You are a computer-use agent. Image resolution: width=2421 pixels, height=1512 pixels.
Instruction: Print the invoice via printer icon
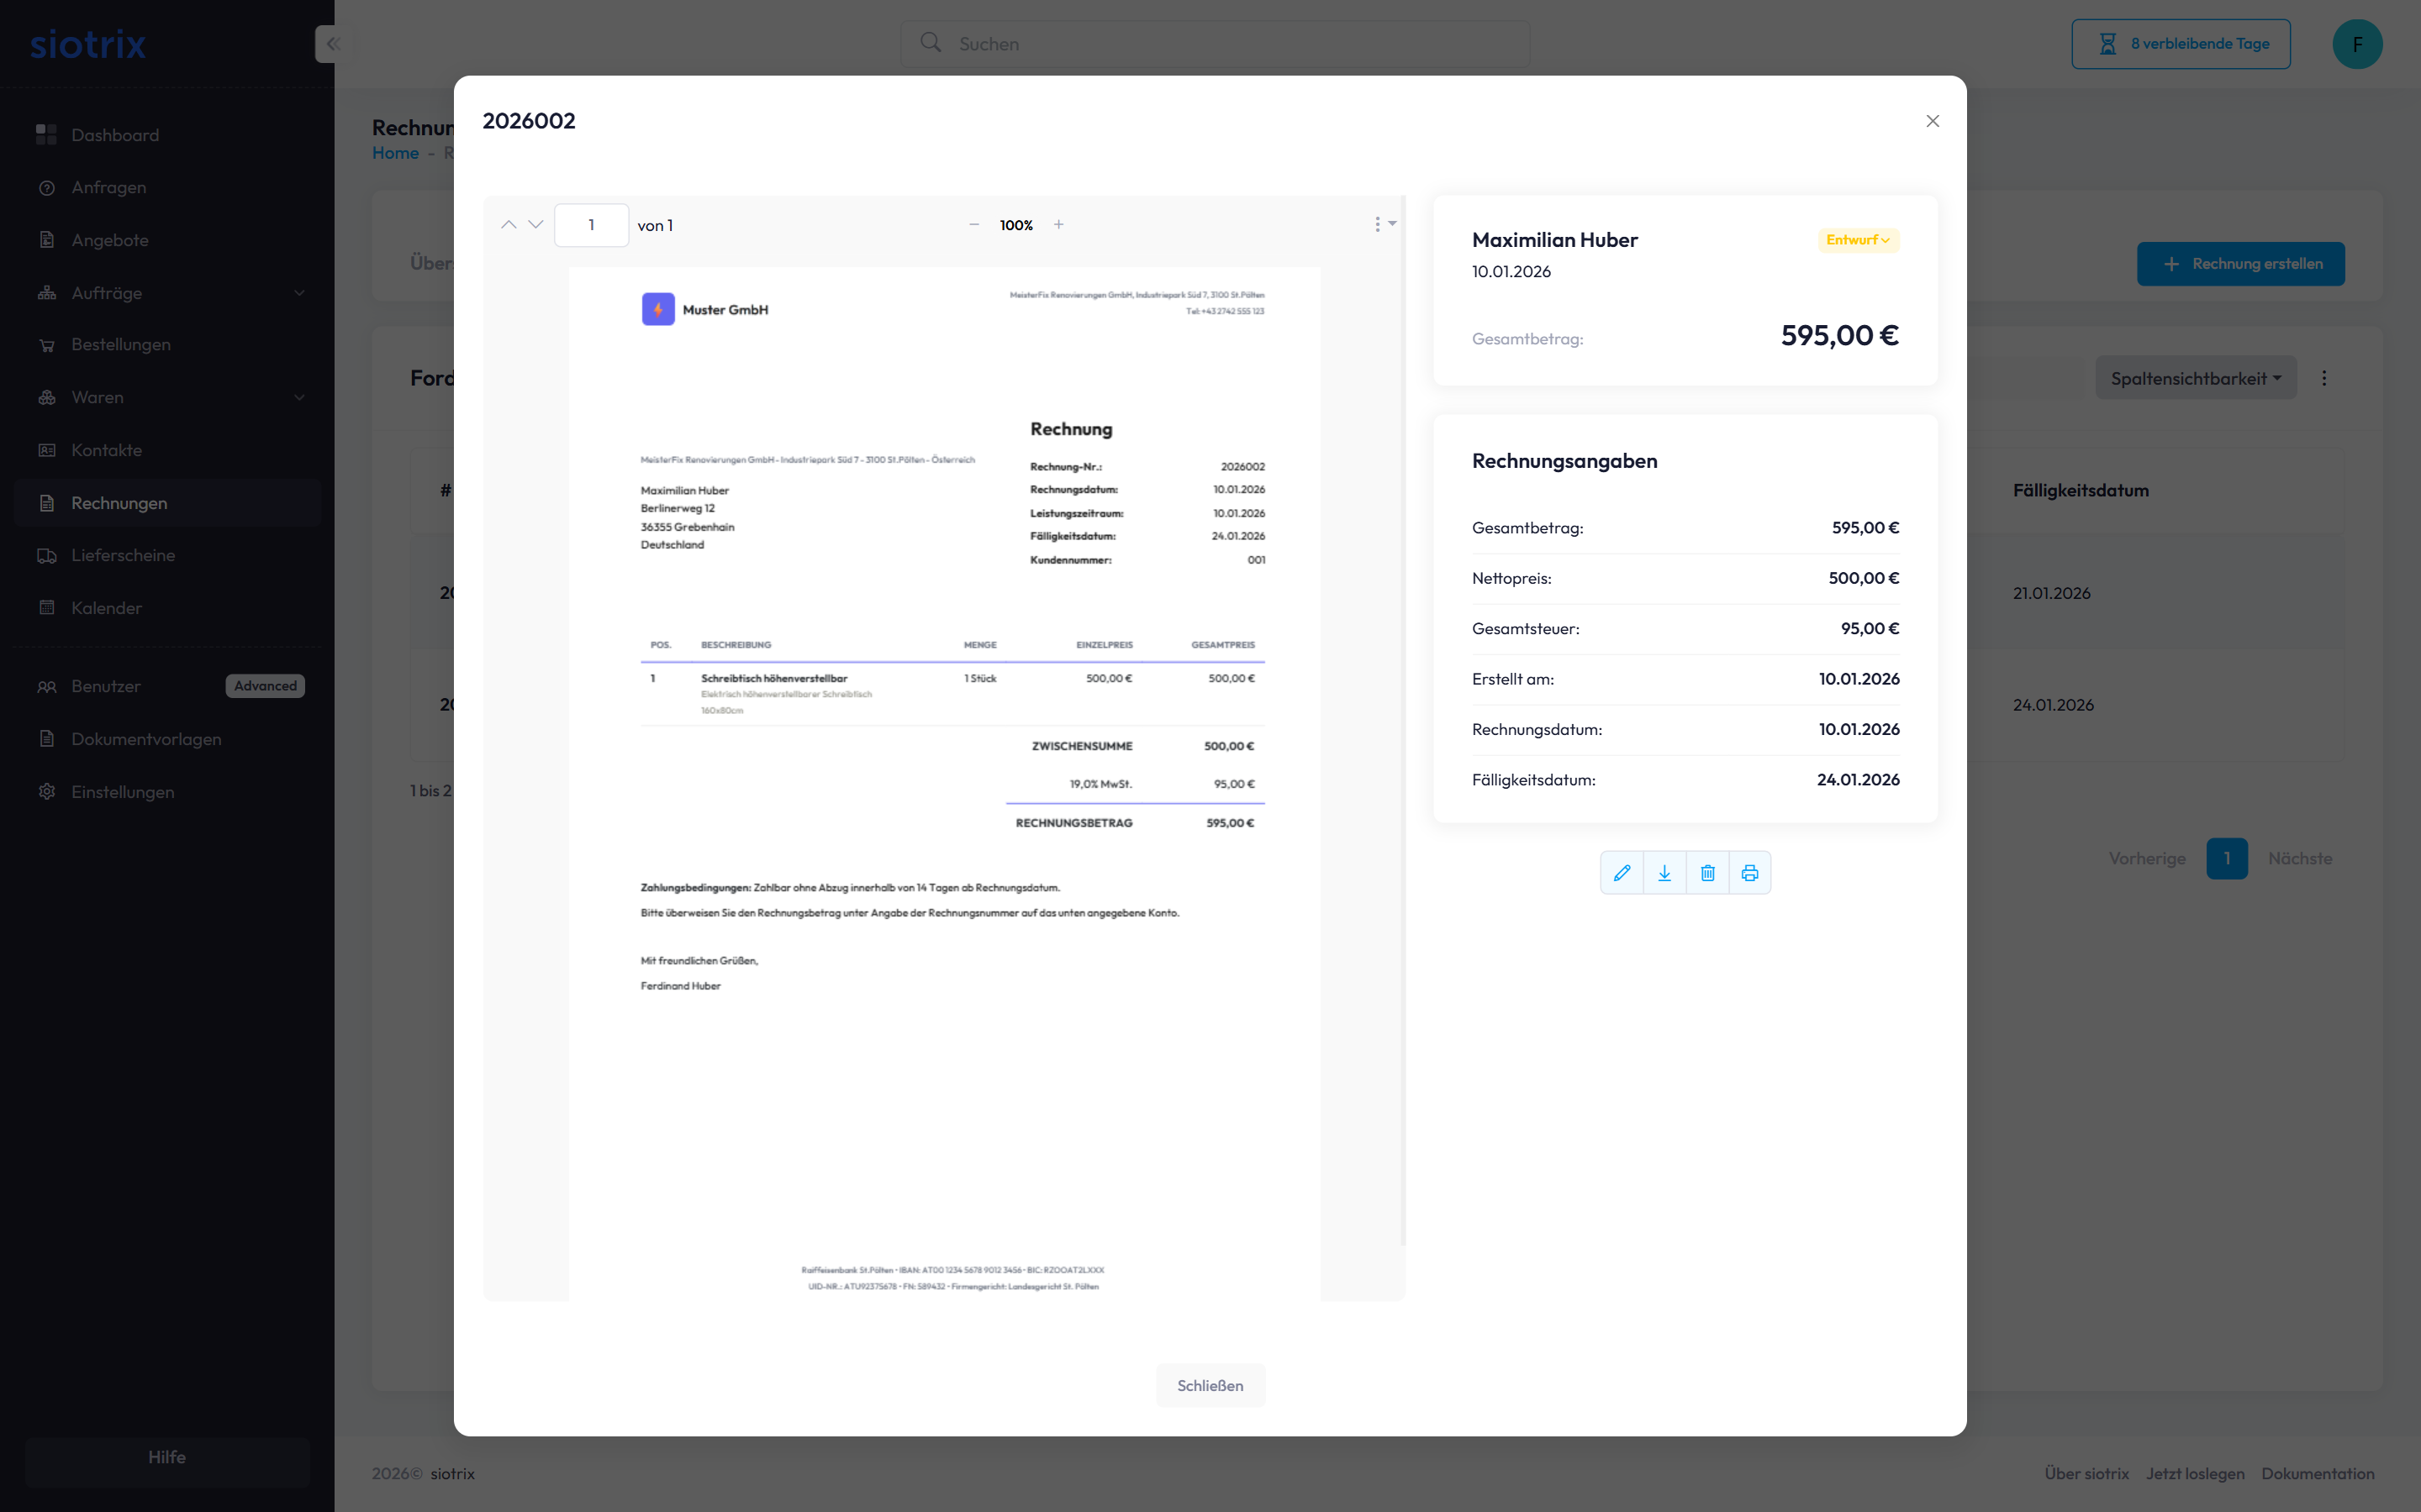(1749, 873)
